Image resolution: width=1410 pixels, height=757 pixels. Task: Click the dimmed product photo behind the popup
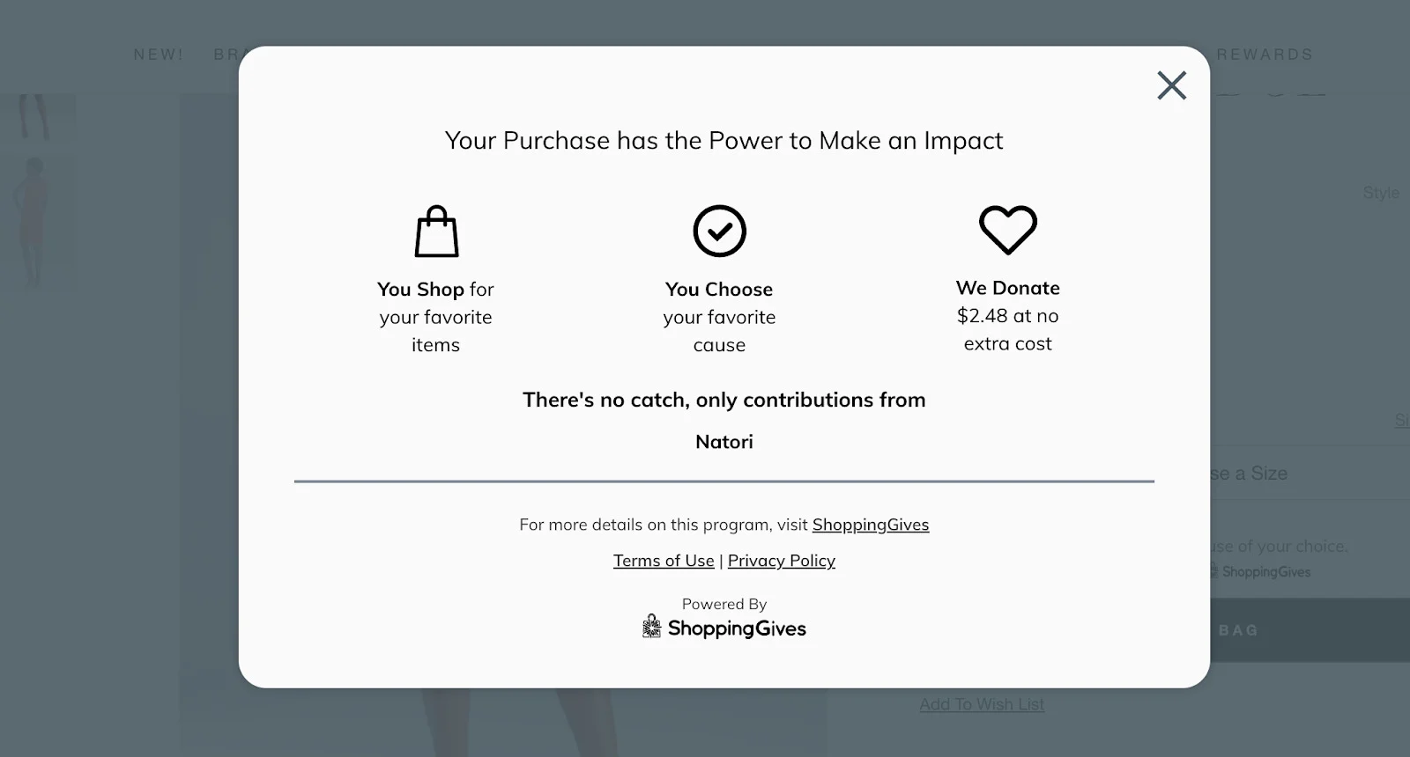pyautogui.click(x=529, y=722)
